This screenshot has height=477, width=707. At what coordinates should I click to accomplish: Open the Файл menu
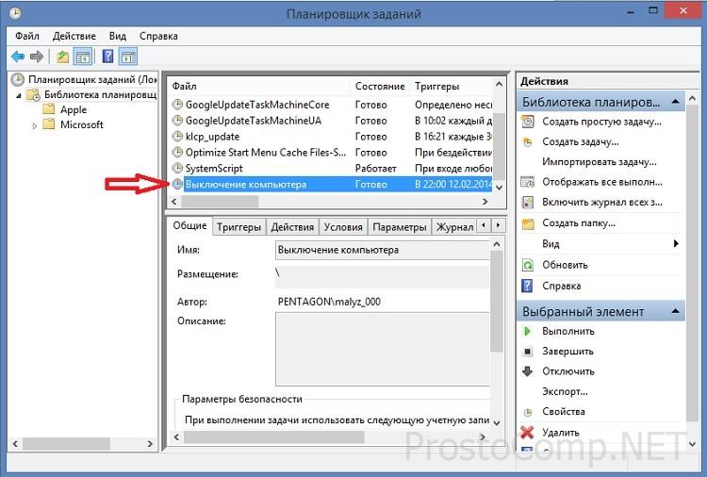[x=27, y=36]
